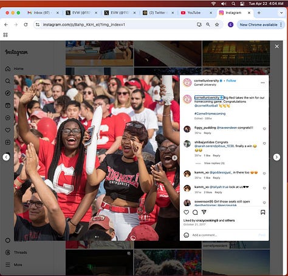Open cornelluniversity avatar in post header
The width and height of the screenshot is (288, 276).
point(187,83)
